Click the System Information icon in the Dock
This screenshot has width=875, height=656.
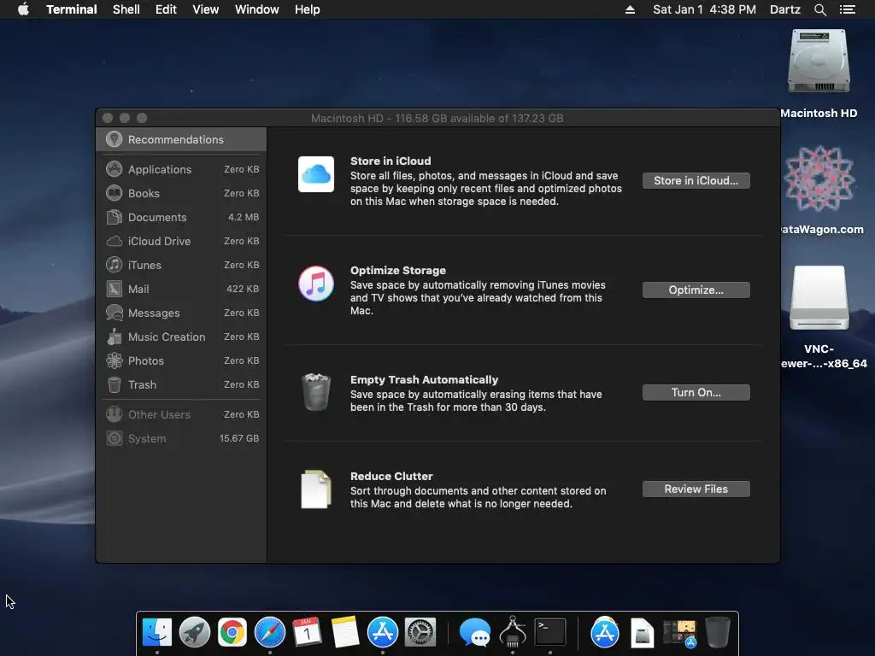click(513, 632)
